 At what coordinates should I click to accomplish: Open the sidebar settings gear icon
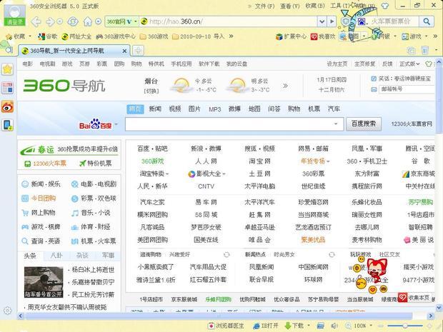[8, 311]
